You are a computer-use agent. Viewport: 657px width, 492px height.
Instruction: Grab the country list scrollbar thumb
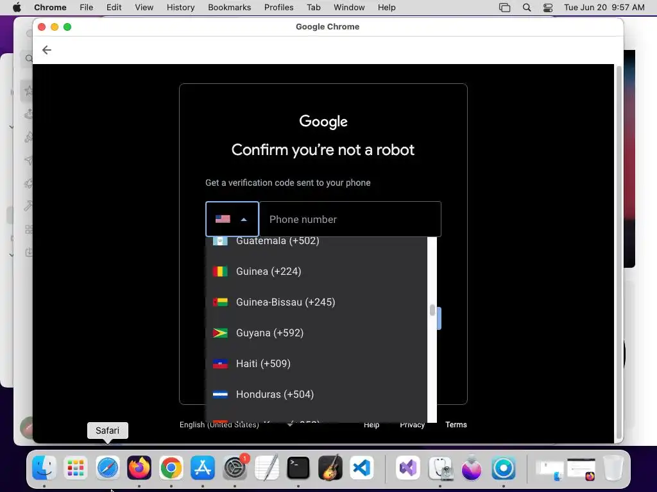click(432, 310)
